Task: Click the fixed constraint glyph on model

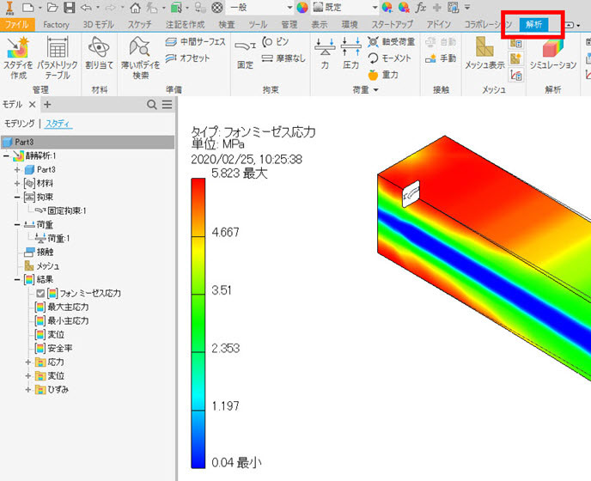Action: click(411, 194)
